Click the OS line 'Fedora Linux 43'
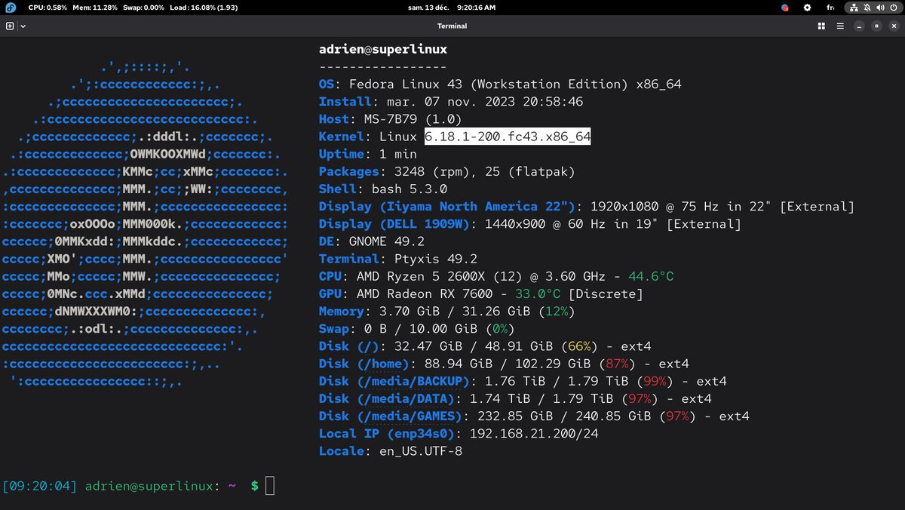This screenshot has width=905, height=510. [500, 84]
